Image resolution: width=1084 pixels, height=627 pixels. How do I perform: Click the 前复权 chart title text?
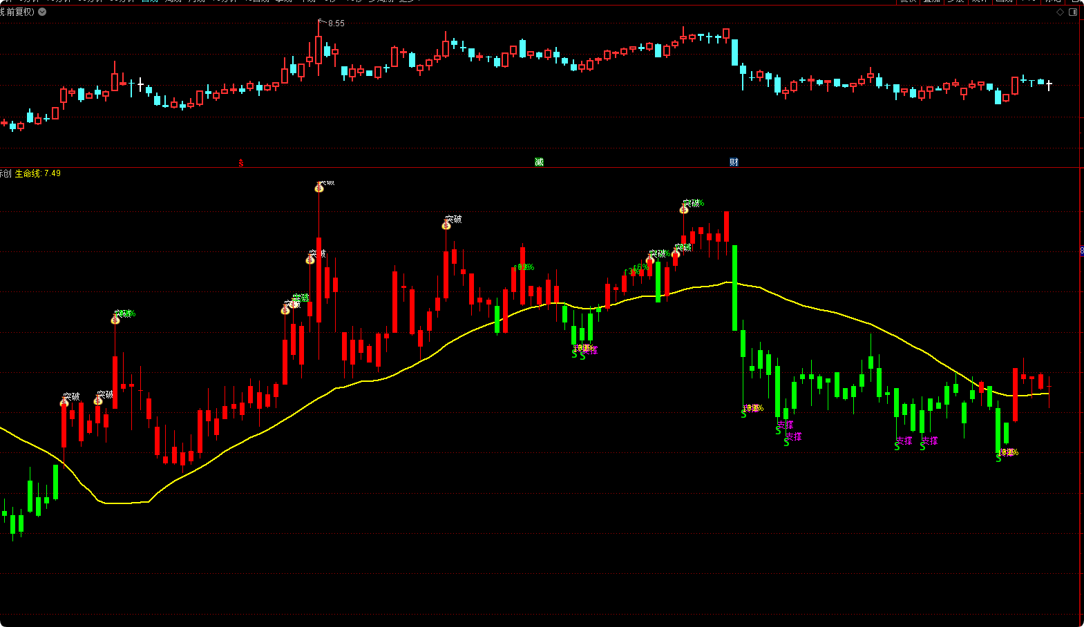pos(17,12)
